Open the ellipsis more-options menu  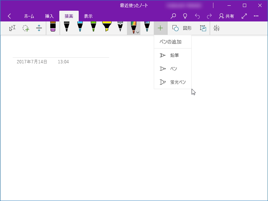coord(256,16)
